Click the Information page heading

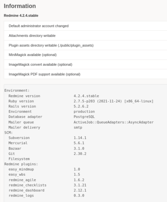(20, 6)
